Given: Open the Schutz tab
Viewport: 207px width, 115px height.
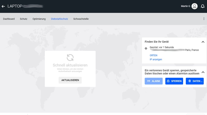Looking at the screenshot, I should 24,19.
